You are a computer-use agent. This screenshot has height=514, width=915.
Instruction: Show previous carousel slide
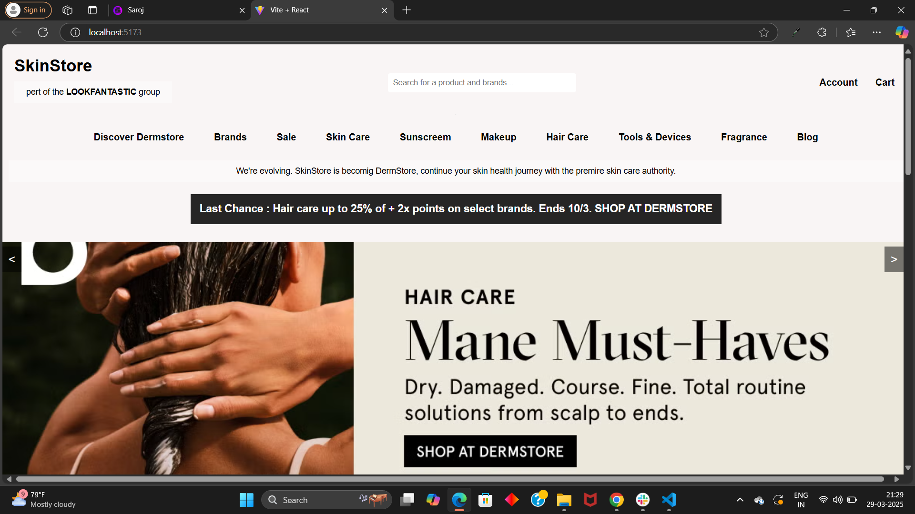[x=12, y=259]
